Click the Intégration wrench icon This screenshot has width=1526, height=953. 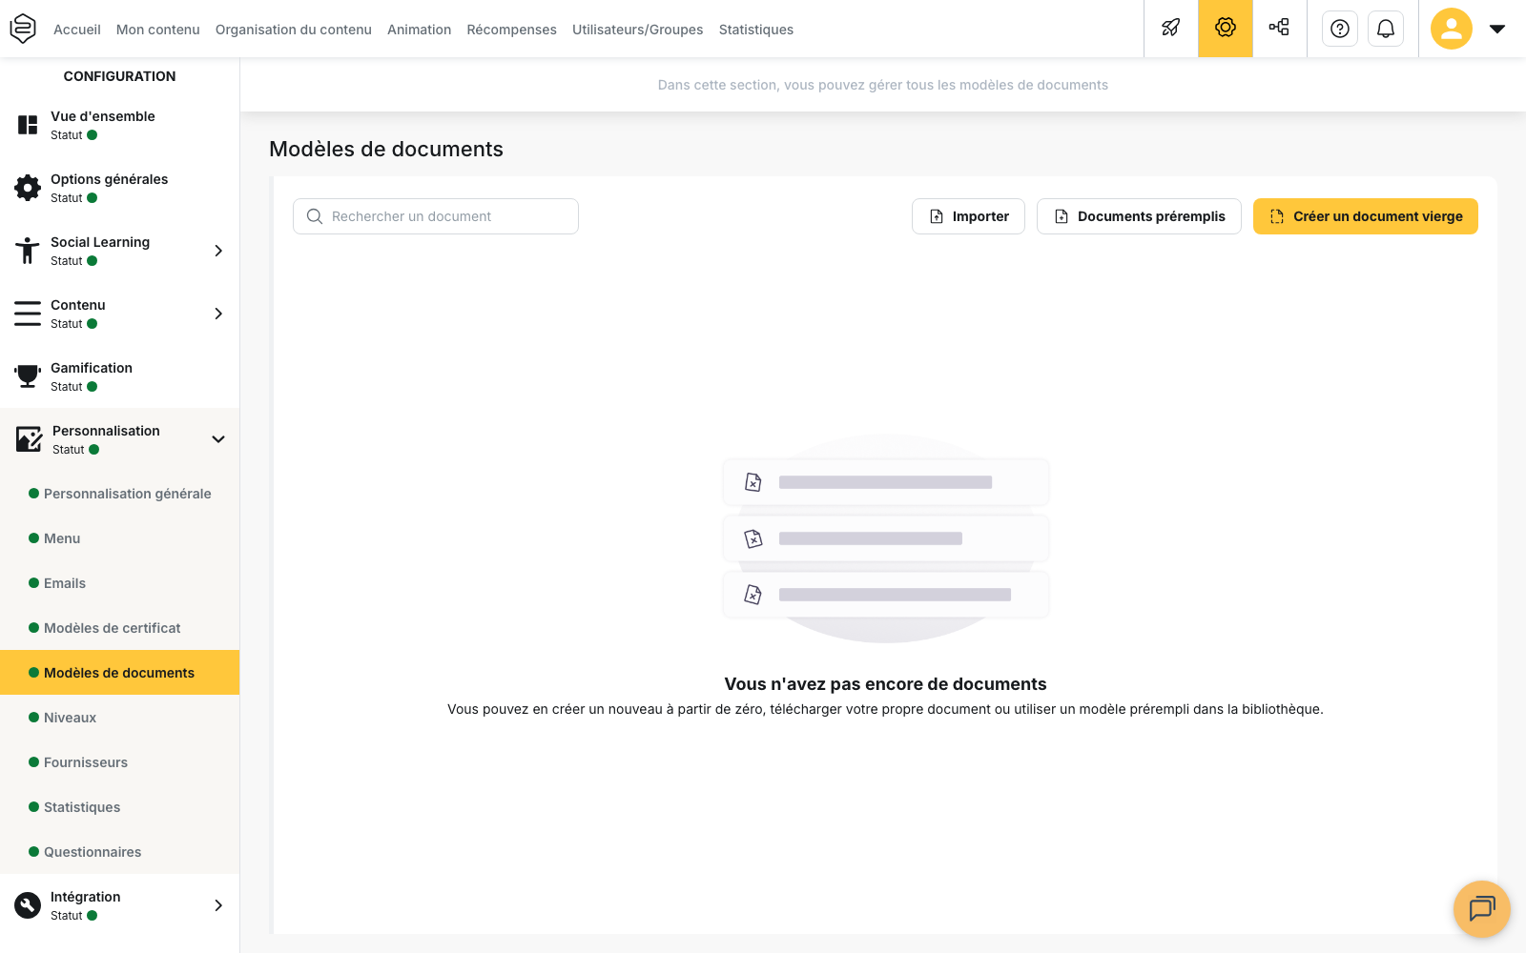(28, 905)
